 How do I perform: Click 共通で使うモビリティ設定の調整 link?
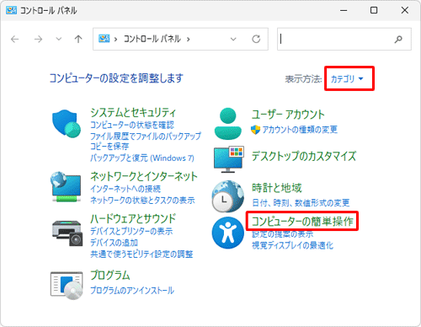pyautogui.click(x=141, y=255)
